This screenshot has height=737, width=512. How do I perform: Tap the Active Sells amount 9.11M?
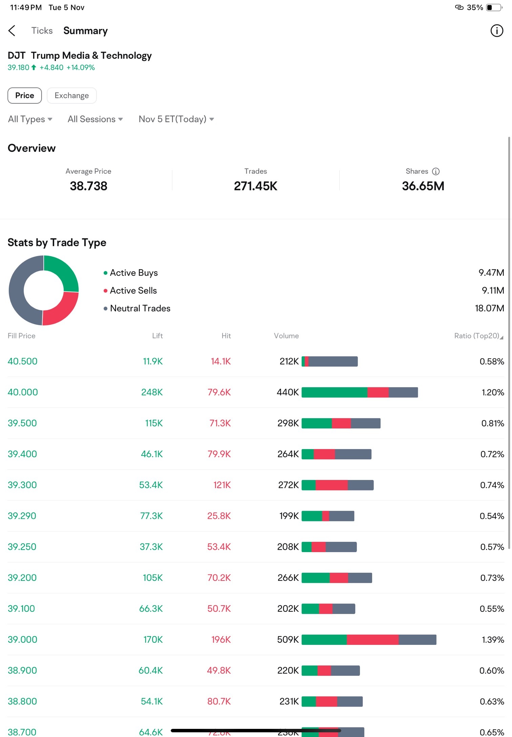[493, 291]
